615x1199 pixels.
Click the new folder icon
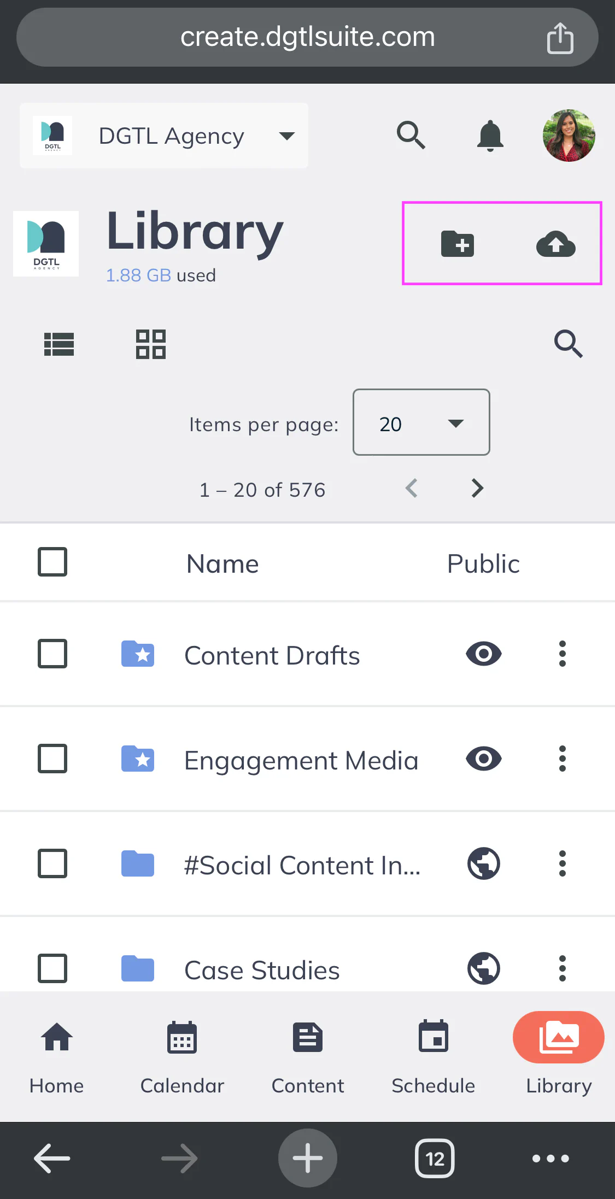click(458, 244)
